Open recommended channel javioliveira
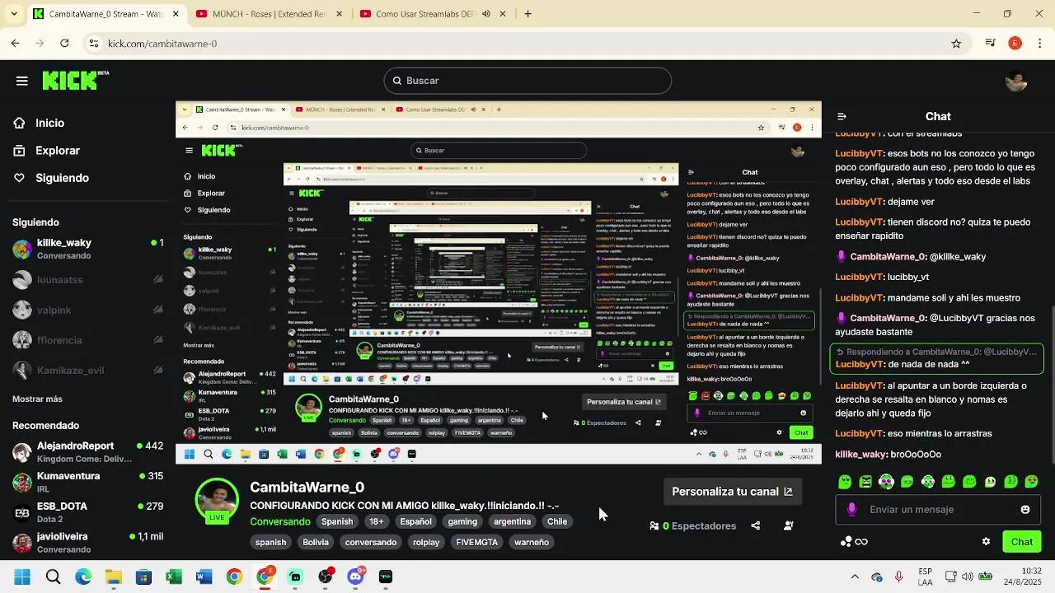Screen dimensions: 1055x593 (x=87, y=542)
